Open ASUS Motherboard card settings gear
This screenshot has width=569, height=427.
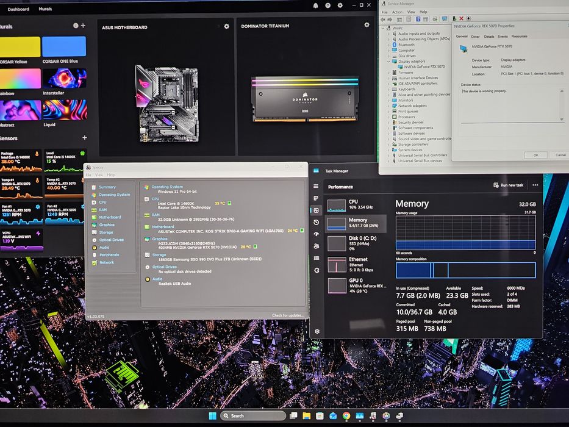click(x=226, y=26)
